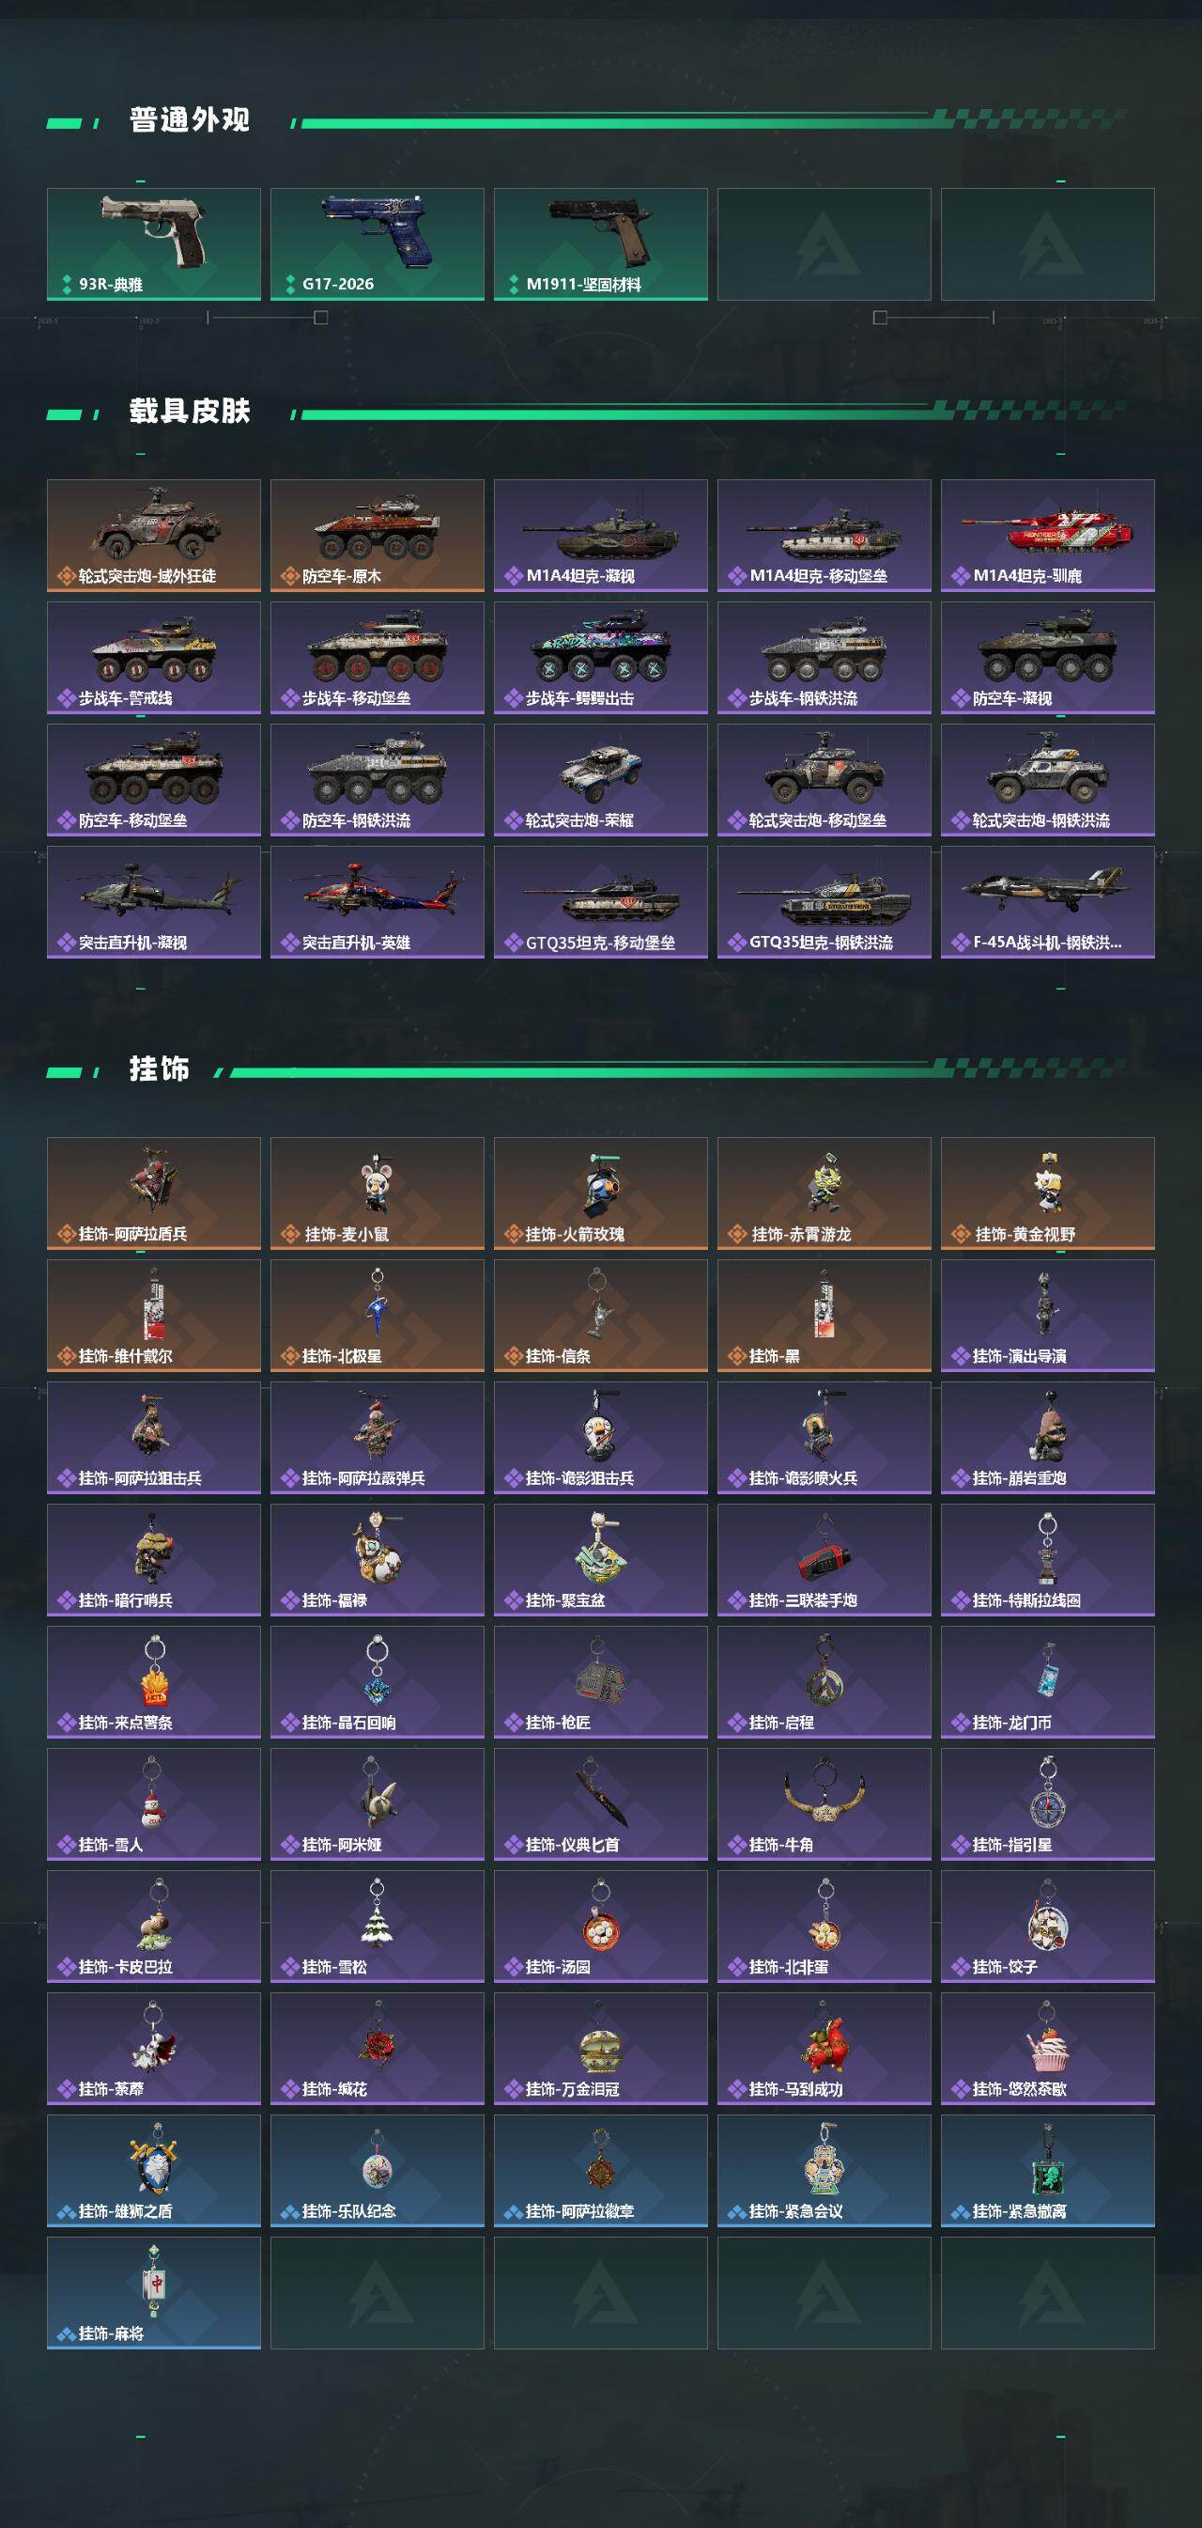This screenshot has width=1202, height=2528.
Task: Choose the F-45A战斗机 fighter jet skin
Action: coord(1048,902)
